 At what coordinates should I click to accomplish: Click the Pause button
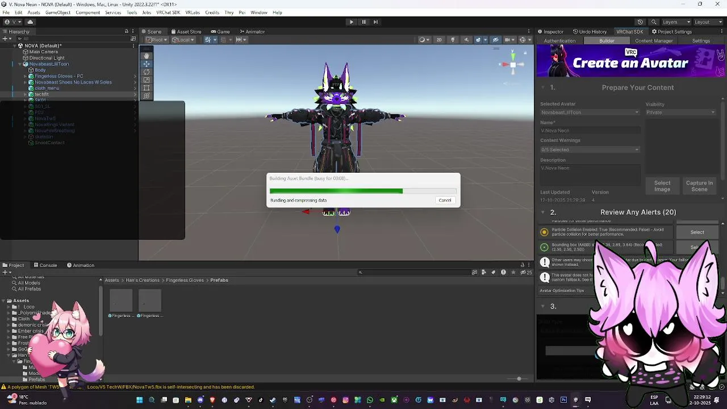[363, 22]
